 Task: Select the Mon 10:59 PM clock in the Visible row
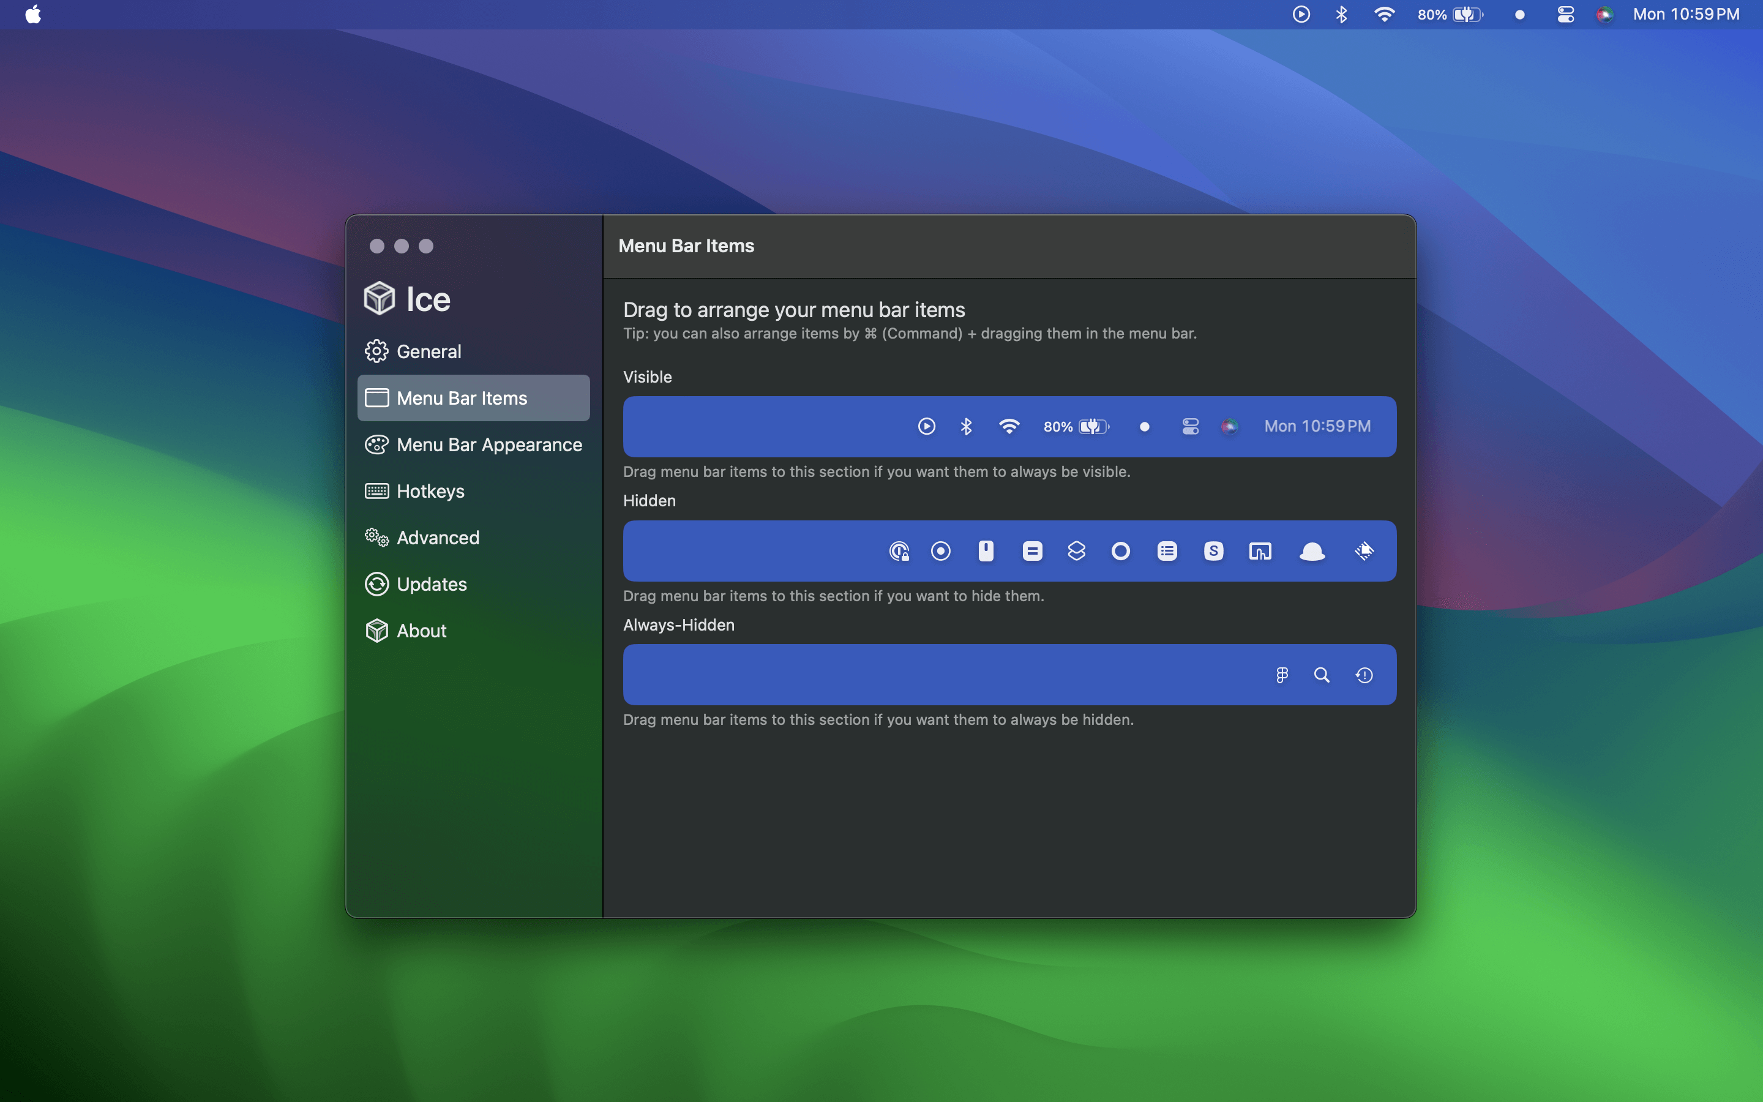point(1317,426)
